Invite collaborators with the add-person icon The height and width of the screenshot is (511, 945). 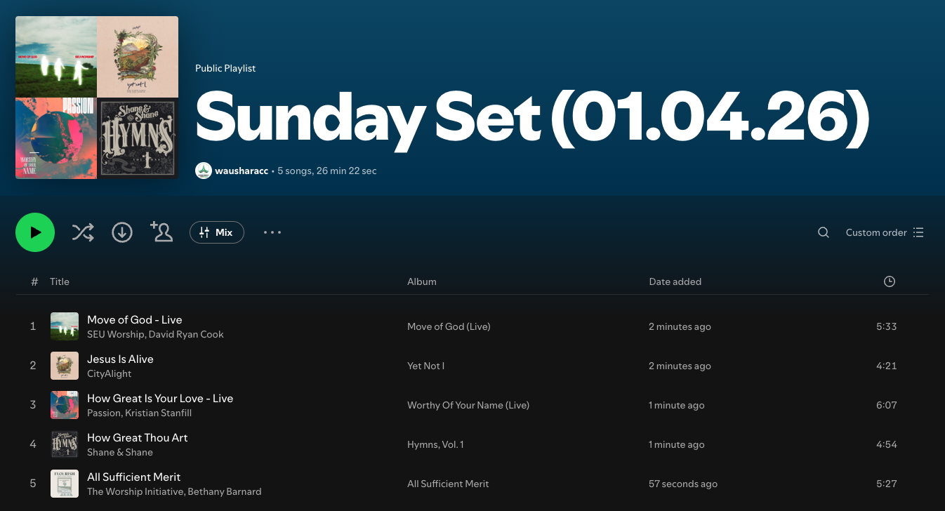tap(161, 232)
